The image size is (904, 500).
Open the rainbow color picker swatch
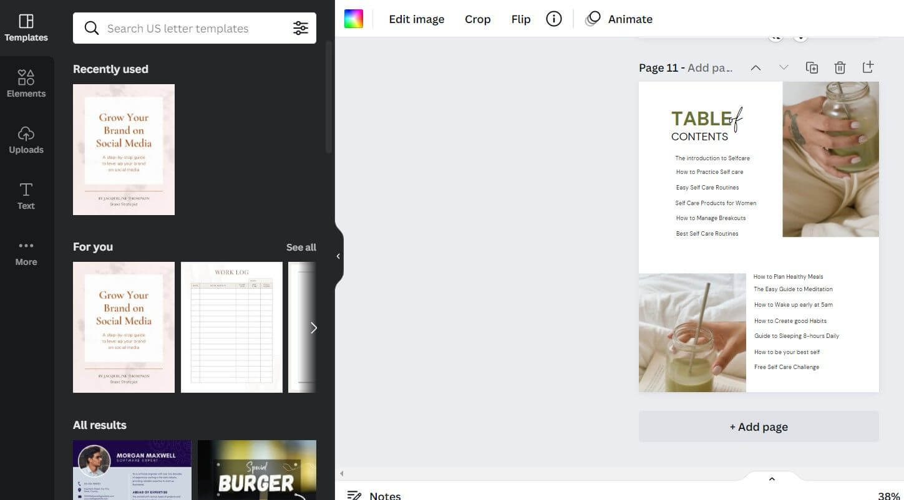(x=354, y=19)
